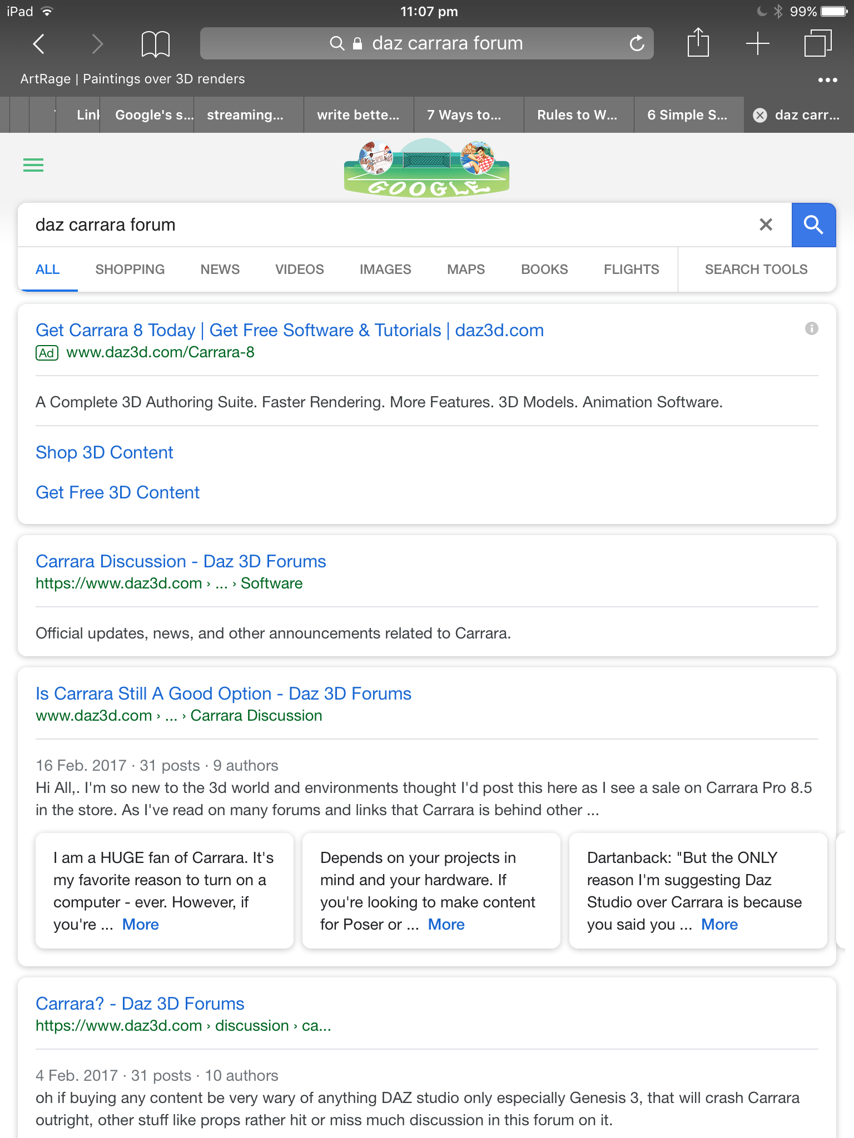Open the three-dots overflow menu
Screen dimensions: 854x1138
(827, 80)
